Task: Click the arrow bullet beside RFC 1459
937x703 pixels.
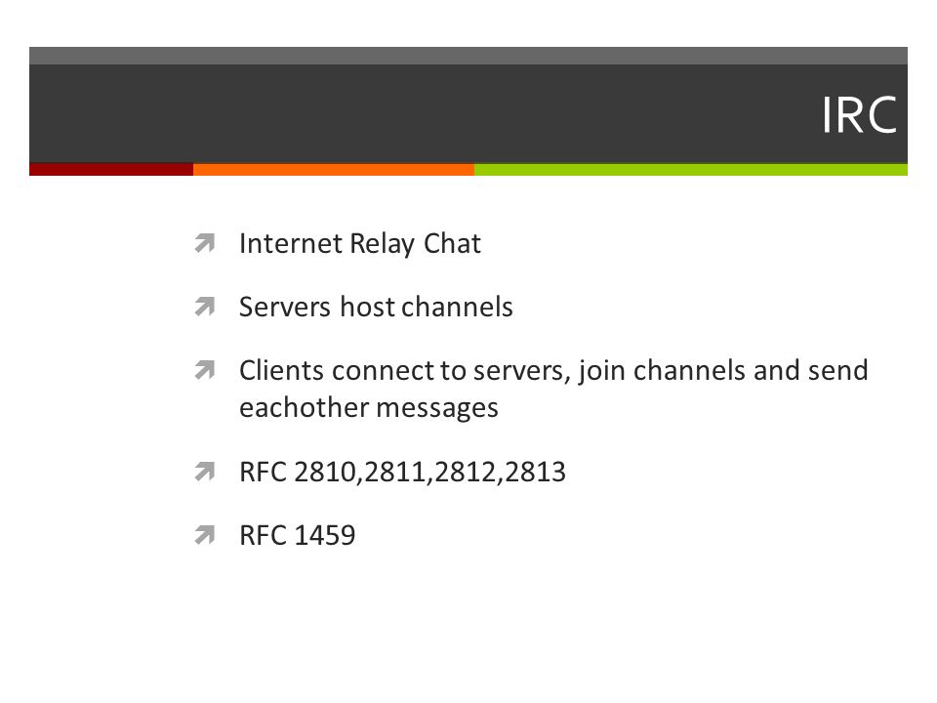Action: 204,535
